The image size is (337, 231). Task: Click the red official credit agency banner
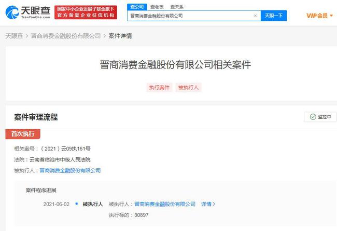click(x=86, y=12)
